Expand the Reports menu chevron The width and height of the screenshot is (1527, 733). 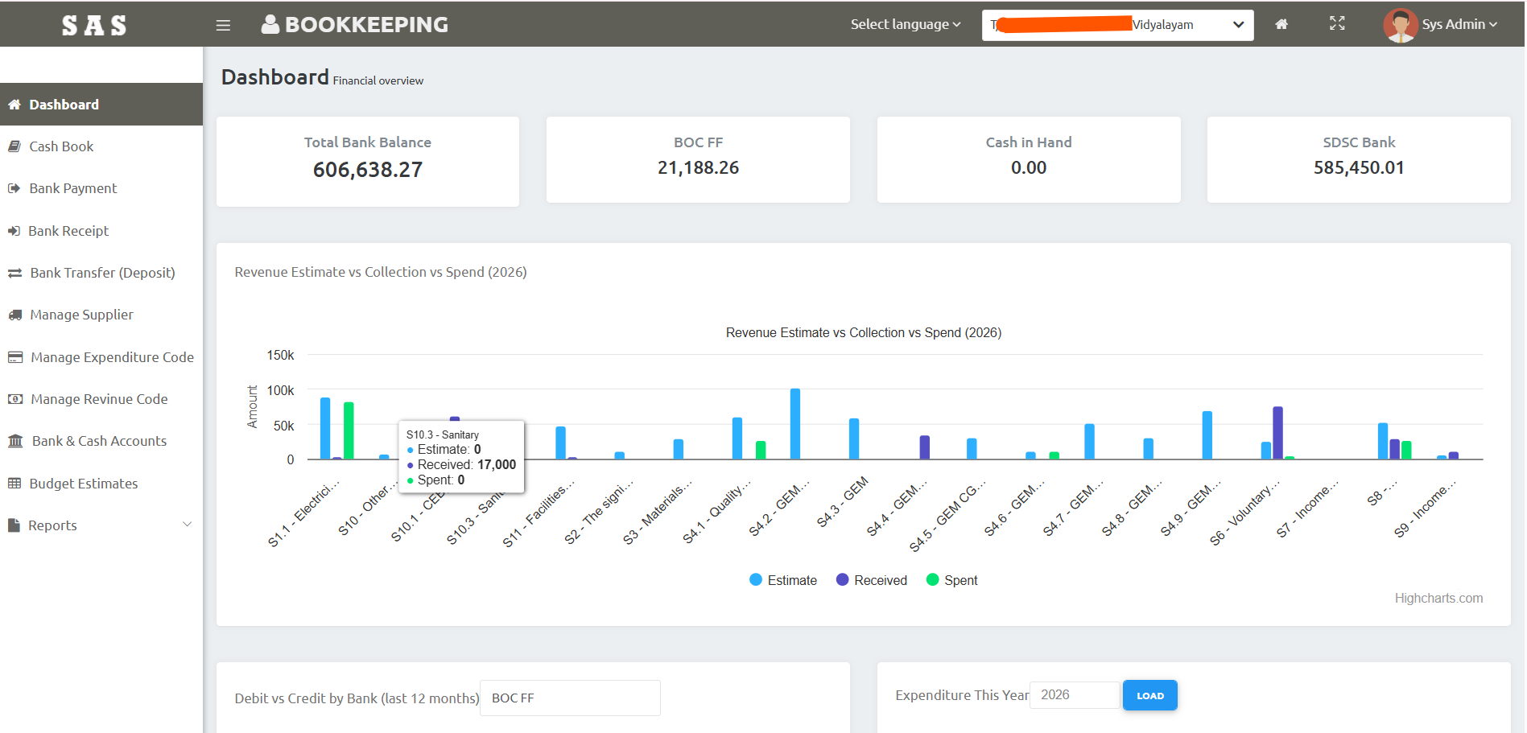(x=188, y=525)
